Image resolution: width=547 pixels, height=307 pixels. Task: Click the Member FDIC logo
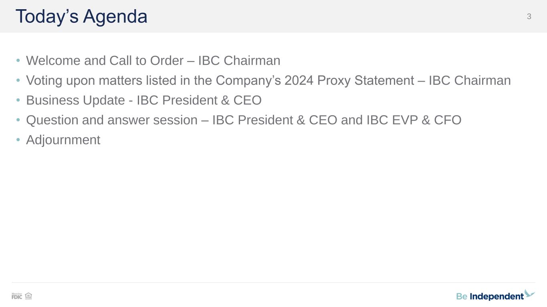tap(17, 296)
